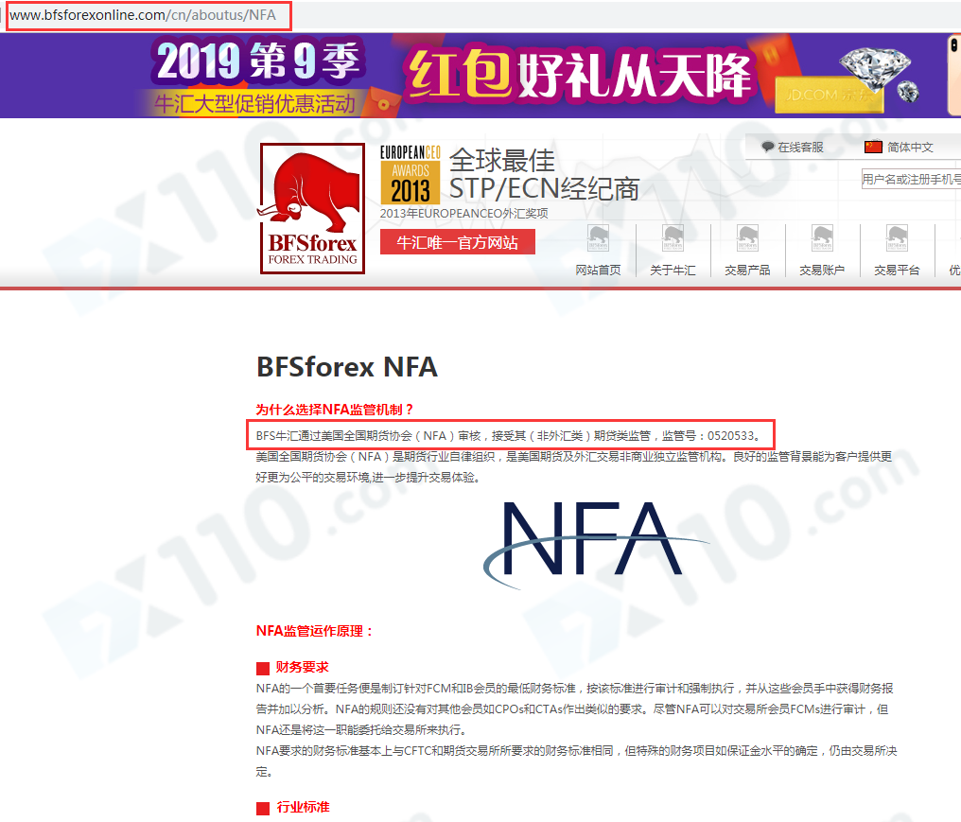Click the Chinese flag icon
961x822 pixels.
click(873, 147)
